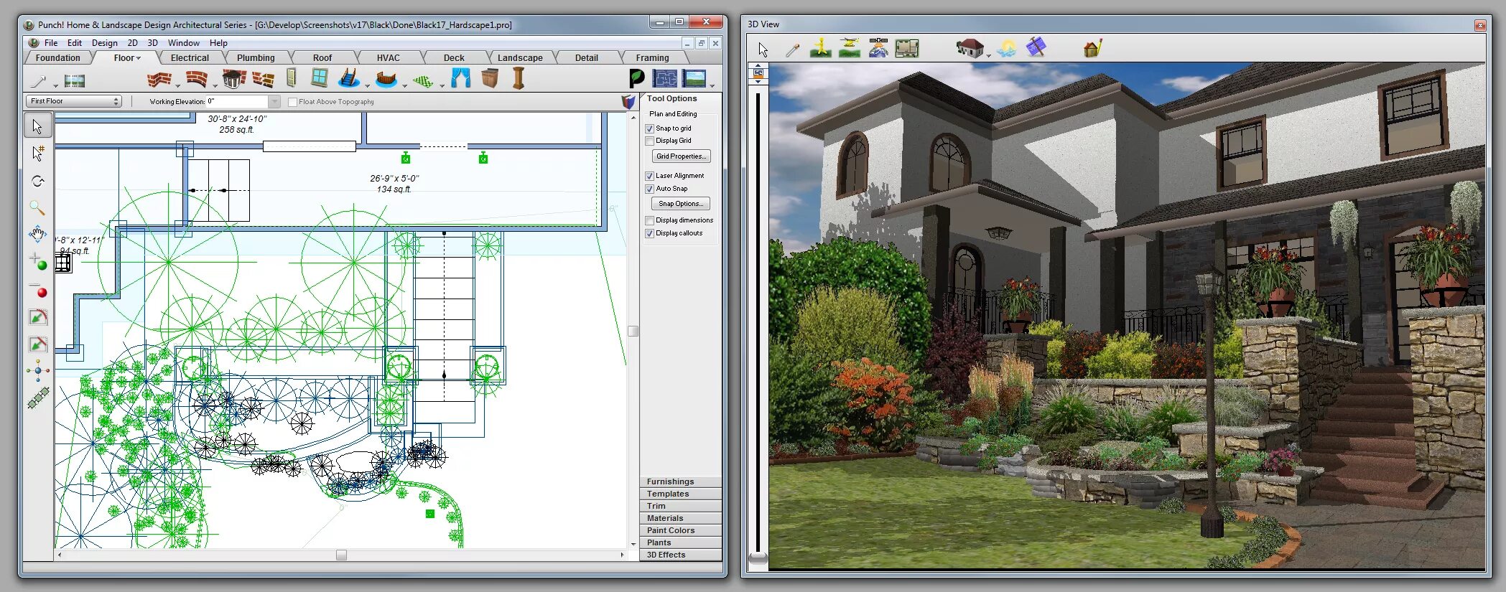Expand the staircase tool dropdown arrow
Viewport: 1506px width, 592px height.
(x=368, y=86)
